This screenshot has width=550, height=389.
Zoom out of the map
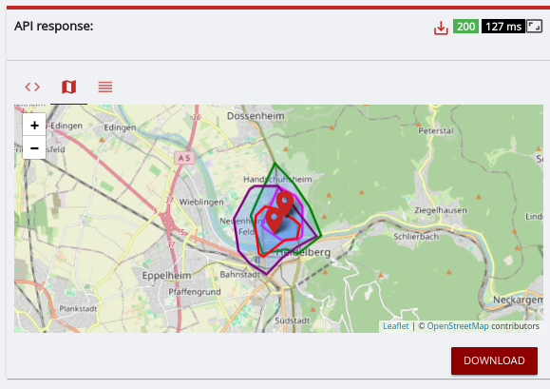[34, 147]
